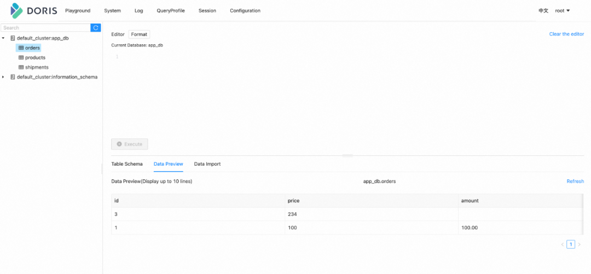
Task: Click the Refresh link for data preview
Action: click(x=575, y=181)
